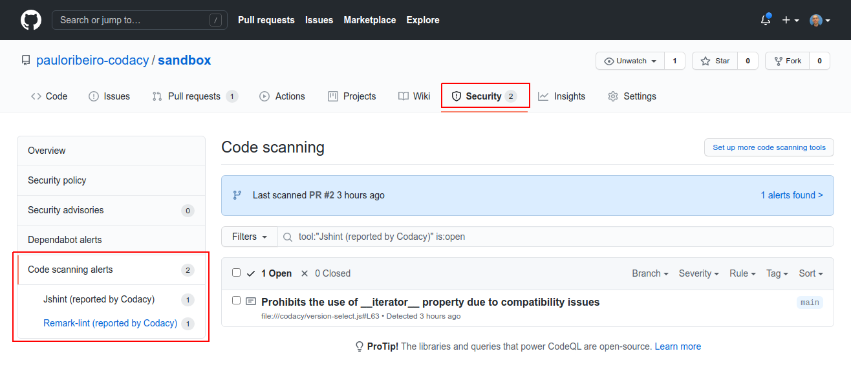Tick the select-all alerts checkbox
Screen dimensions: 851x371
236,273
